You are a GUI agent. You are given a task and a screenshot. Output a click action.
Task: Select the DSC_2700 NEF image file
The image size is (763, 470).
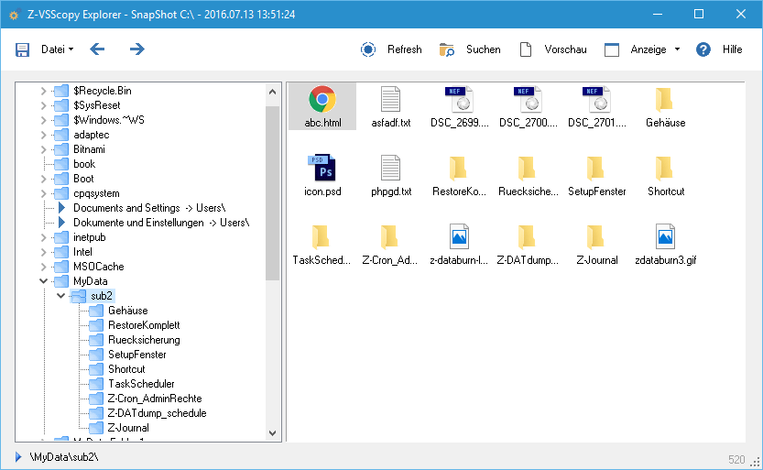coord(528,106)
